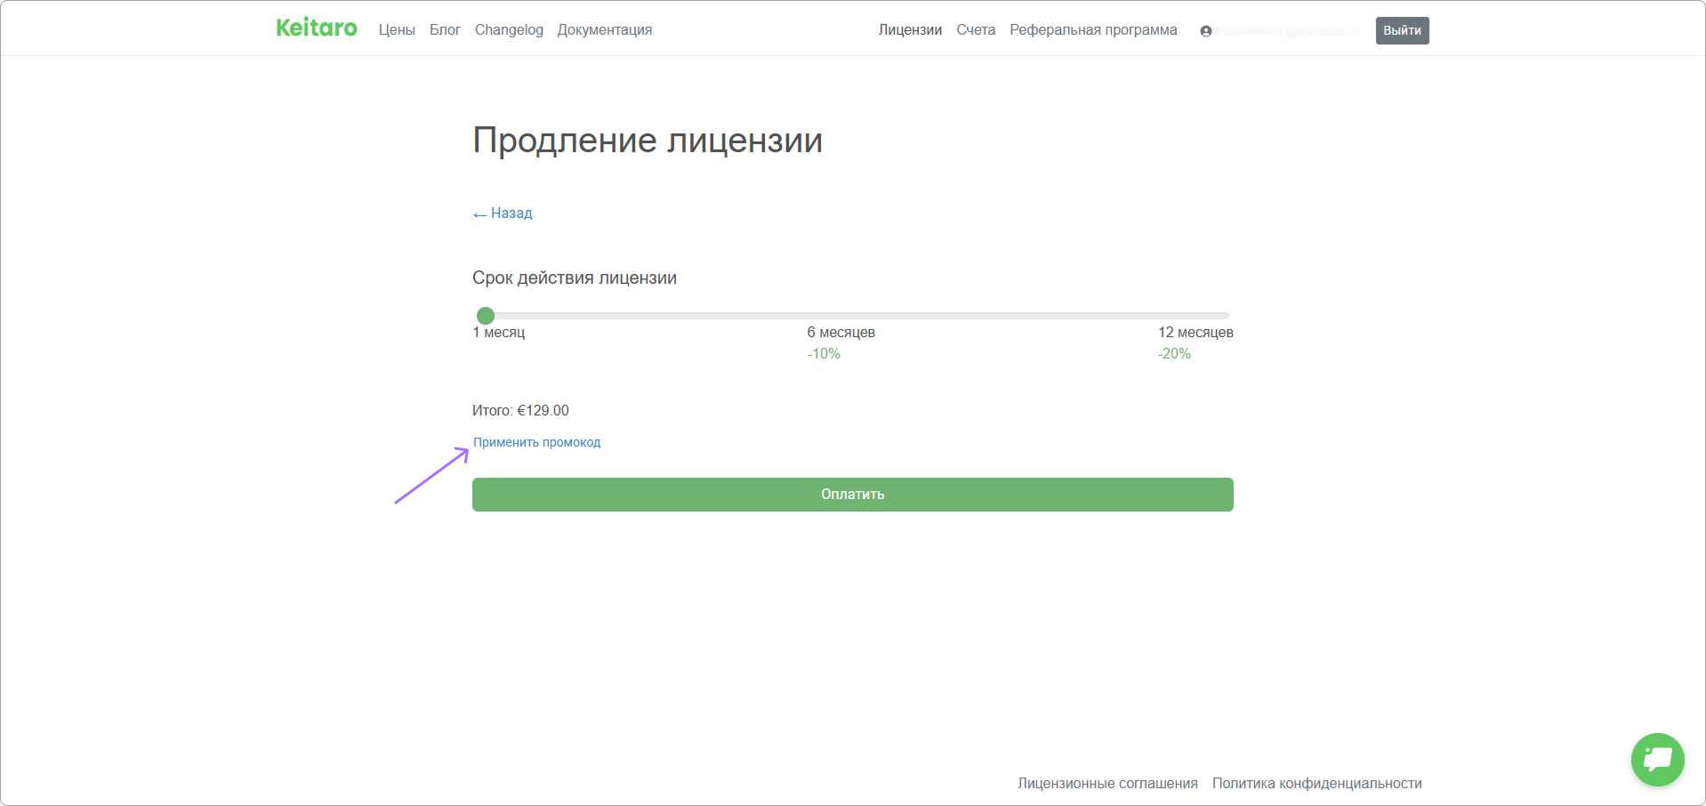The width and height of the screenshot is (1706, 806).
Task: Open the live chat widget
Action: pyautogui.click(x=1657, y=759)
